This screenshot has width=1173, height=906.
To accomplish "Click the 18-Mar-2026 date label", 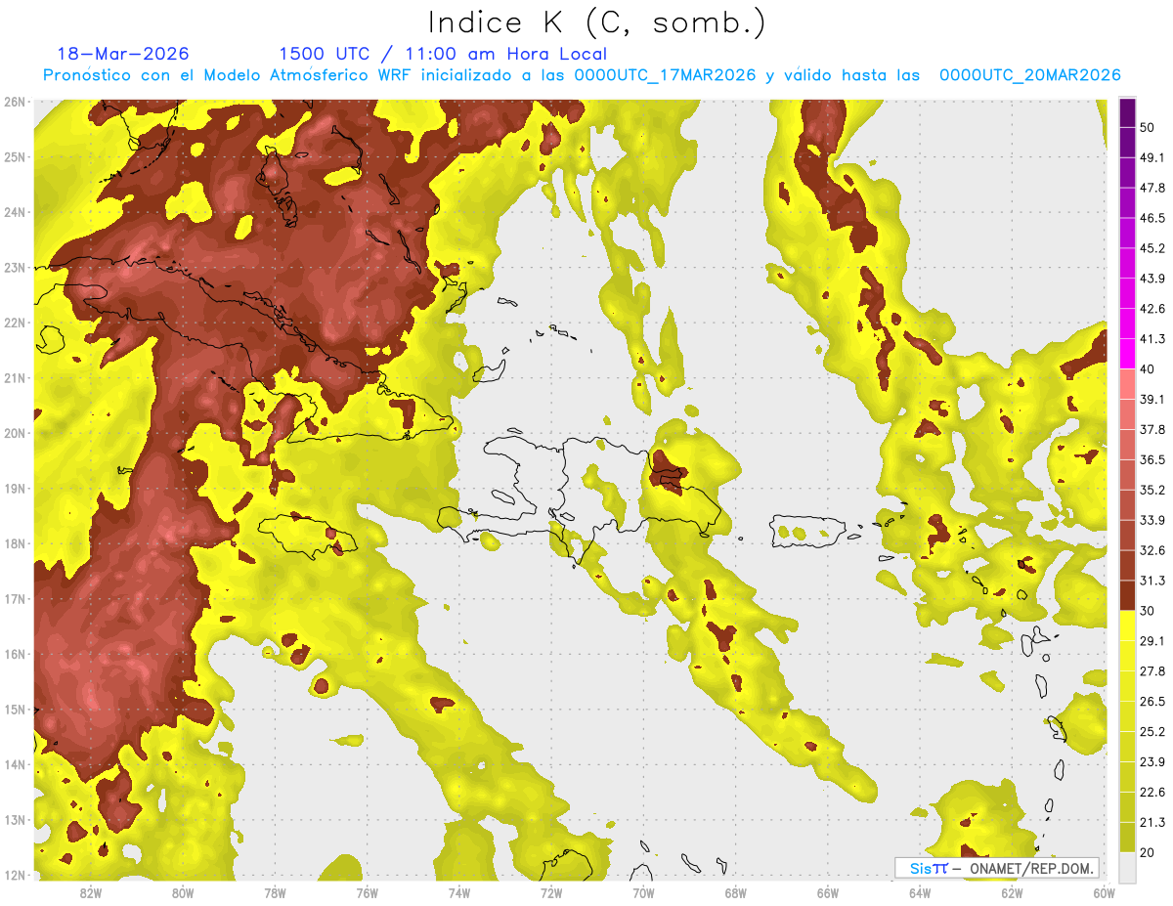I will tap(123, 54).
